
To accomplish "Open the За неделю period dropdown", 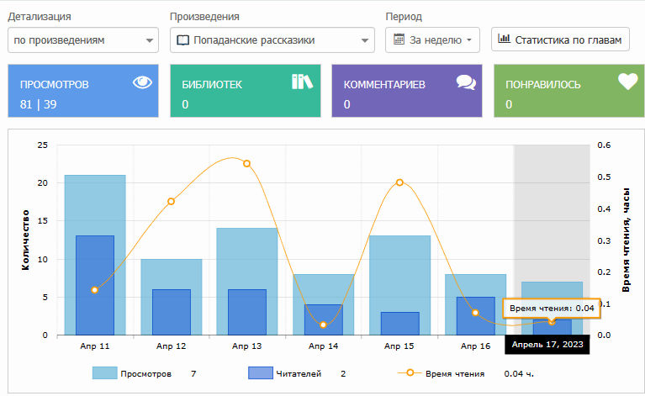I will pyautogui.click(x=432, y=40).
